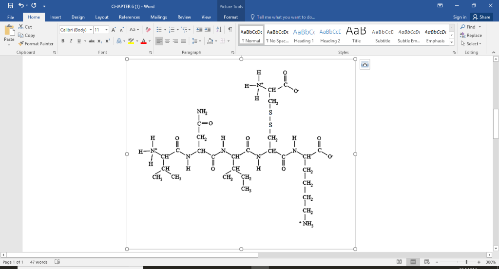This screenshot has height=269, width=499.
Task: Open font color dropdown arrow
Action: [x=149, y=41]
